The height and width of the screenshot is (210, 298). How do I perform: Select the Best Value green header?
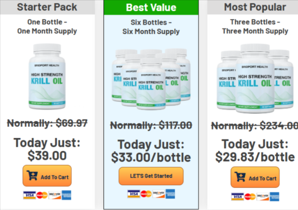(x=151, y=7)
